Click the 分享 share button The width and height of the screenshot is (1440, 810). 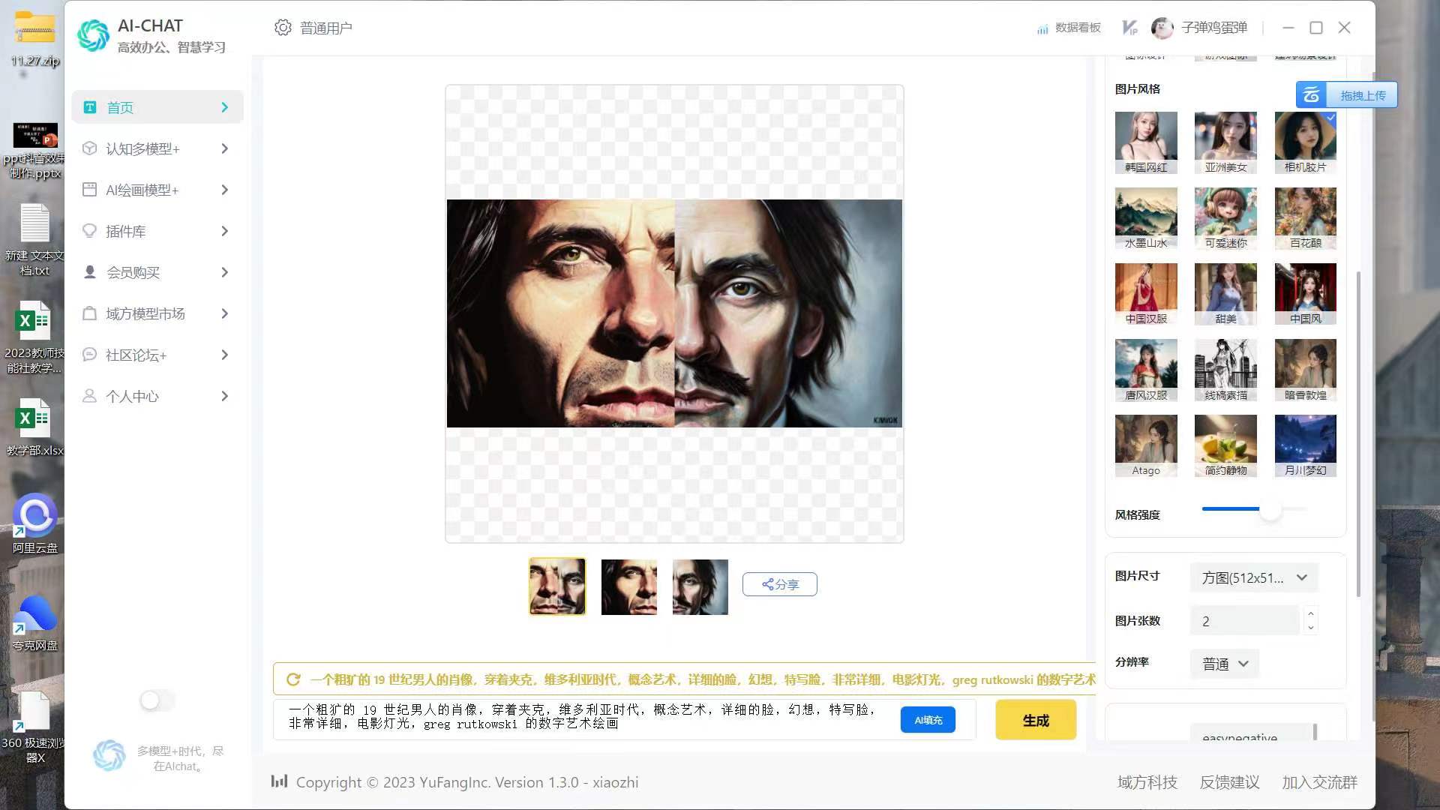[x=779, y=584]
